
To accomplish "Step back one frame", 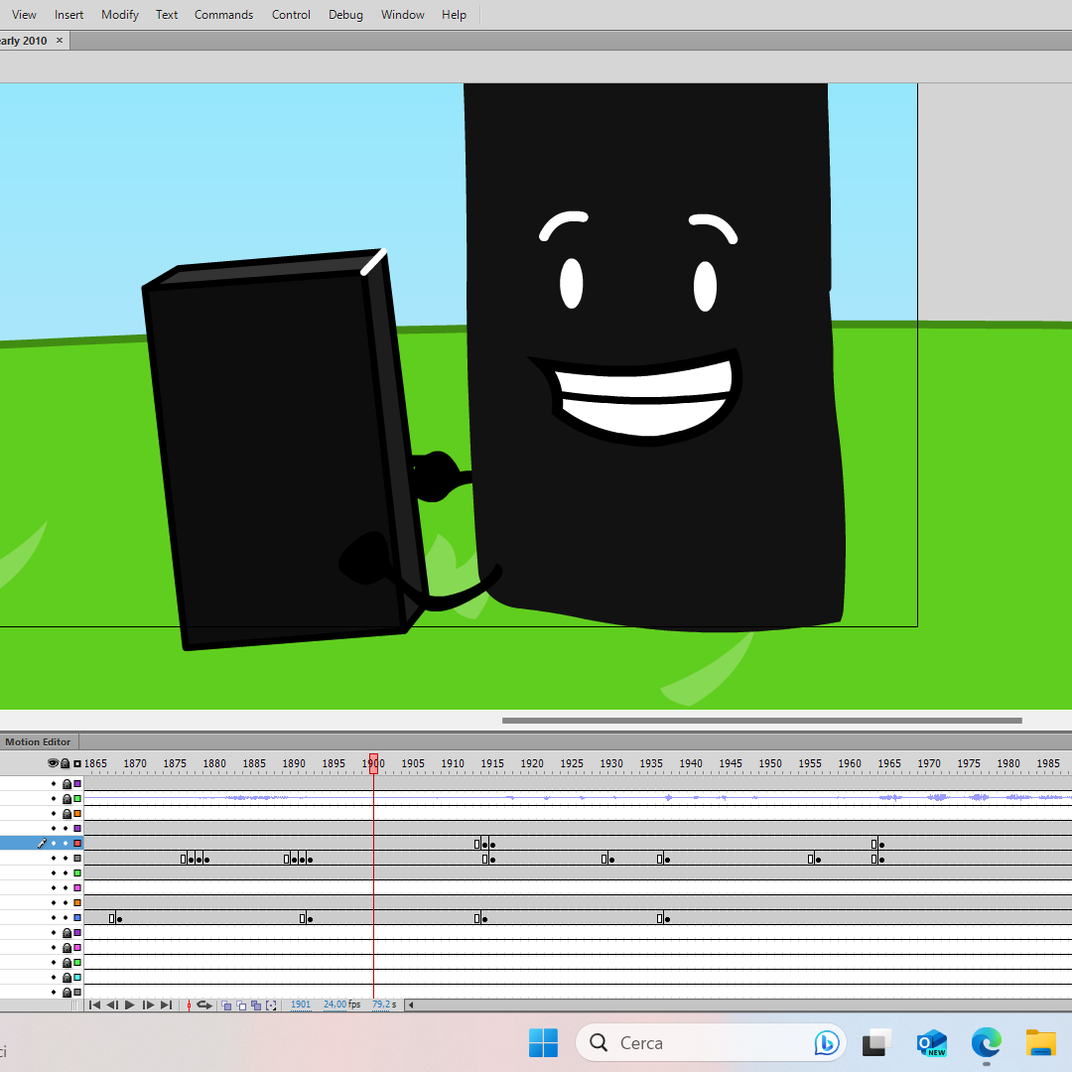I will tap(112, 1005).
